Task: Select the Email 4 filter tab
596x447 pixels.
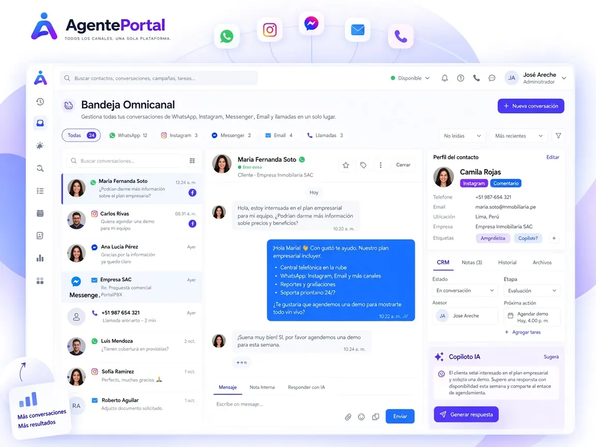Action: (x=279, y=136)
